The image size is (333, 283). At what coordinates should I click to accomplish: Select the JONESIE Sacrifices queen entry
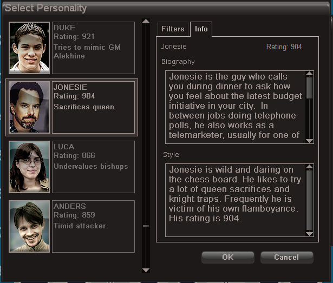(x=94, y=107)
